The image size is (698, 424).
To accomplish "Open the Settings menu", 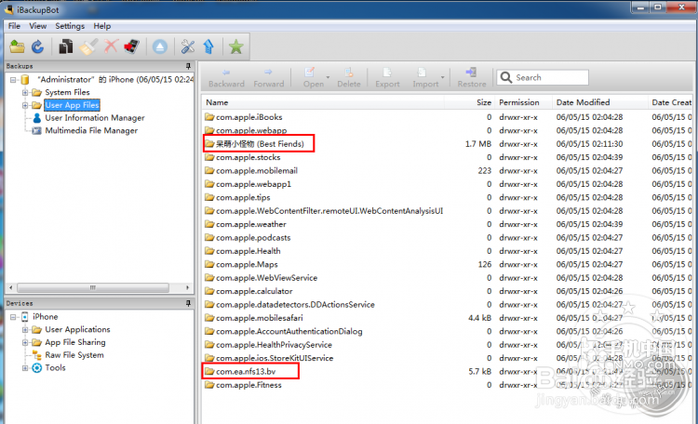I will 70,26.
